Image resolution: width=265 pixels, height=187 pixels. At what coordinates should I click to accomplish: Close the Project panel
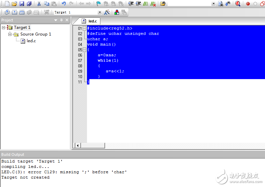coord(67,20)
